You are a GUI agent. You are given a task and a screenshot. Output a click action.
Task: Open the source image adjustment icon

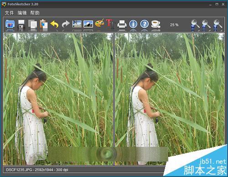[77, 24]
